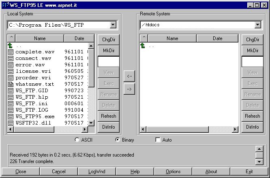
Task: Click the complete.wav file icon
Action: pos(11,52)
